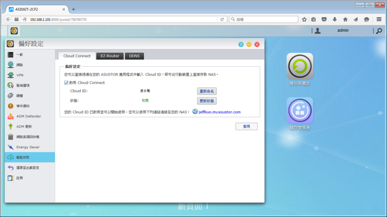The width and height of the screenshot is (387, 217).
Task: Open the 備份與還原 desktop app icon
Action: coord(300,66)
